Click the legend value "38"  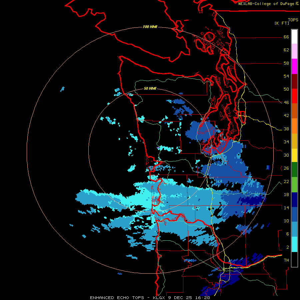[x=286, y=129]
